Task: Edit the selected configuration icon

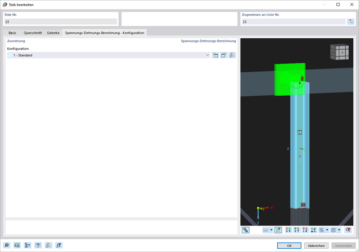Action: coord(224,55)
